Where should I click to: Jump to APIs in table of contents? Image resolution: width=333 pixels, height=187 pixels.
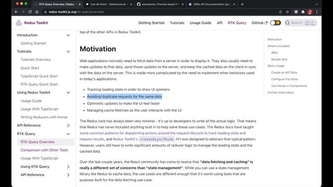pyautogui.click(x=274, y=52)
